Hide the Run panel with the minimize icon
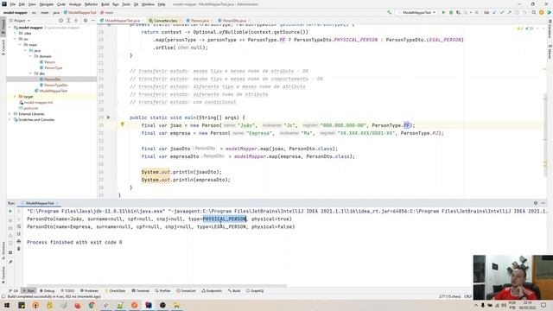The image size is (553, 311). click(x=543, y=203)
